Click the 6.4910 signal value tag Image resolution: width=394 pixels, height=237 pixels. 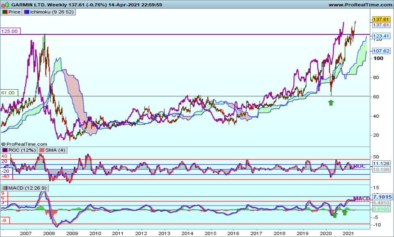click(381, 203)
